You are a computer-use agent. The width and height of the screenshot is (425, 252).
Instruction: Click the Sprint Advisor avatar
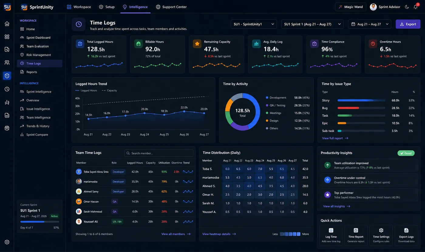pyautogui.click(x=373, y=7)
